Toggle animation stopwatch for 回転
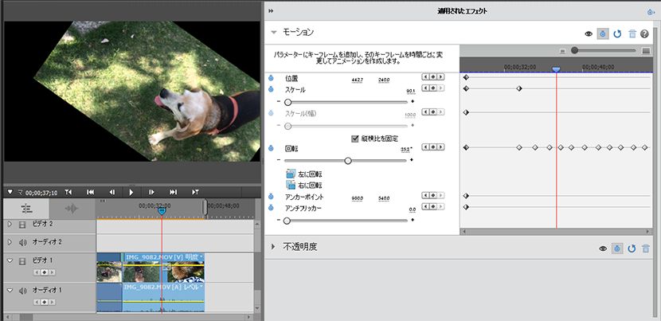This screenshot has height=321, width=661. coord(271,148)
